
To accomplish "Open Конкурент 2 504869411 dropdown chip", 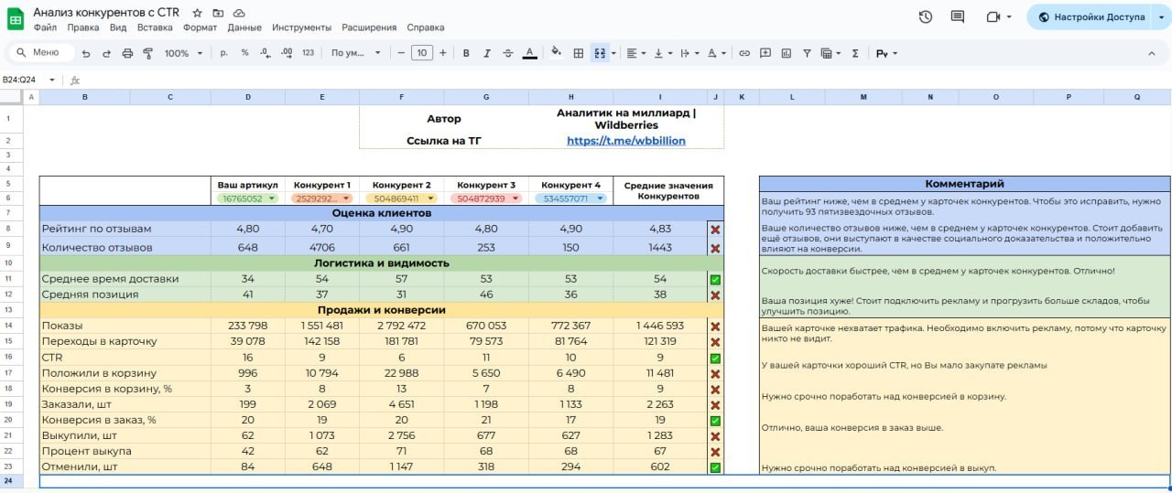I will click(x=401, y=198).
